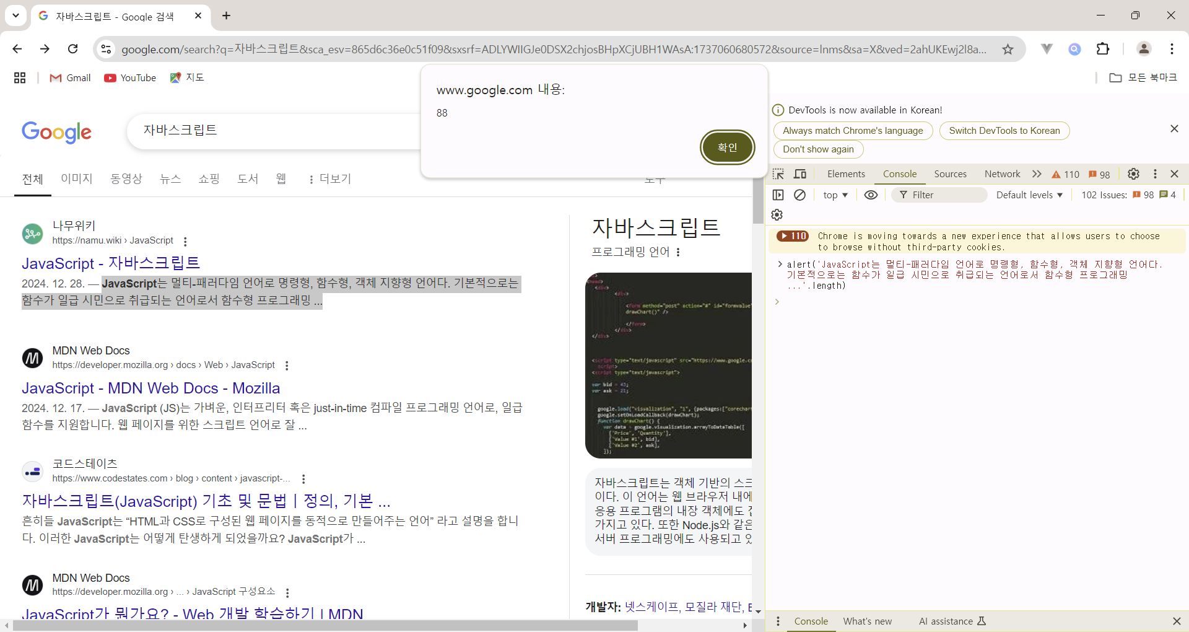
Task: Confirm the alert with 확인 button
Action: (728, 147)
